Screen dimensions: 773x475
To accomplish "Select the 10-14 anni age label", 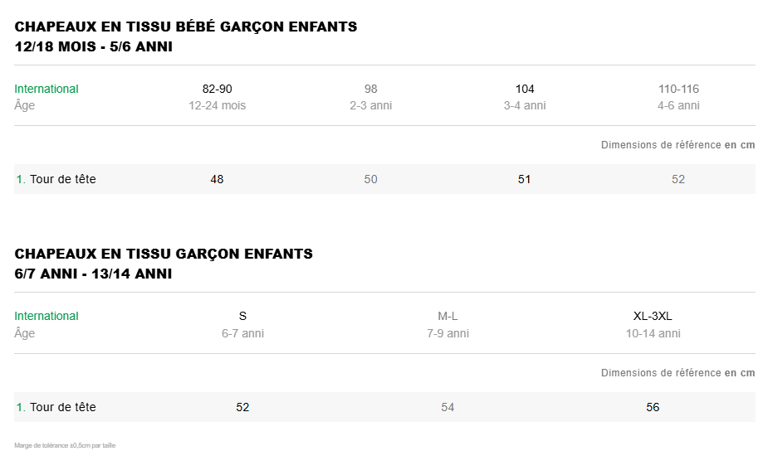I will click(653, 333).
